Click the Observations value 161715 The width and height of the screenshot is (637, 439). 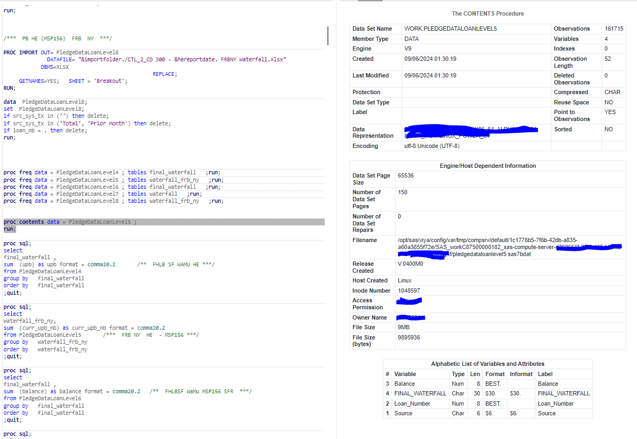[x=613, y=29]
